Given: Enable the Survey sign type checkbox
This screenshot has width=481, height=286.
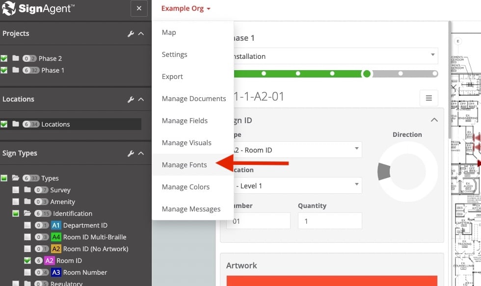Looking at the screenshot, I should [16, 190].
